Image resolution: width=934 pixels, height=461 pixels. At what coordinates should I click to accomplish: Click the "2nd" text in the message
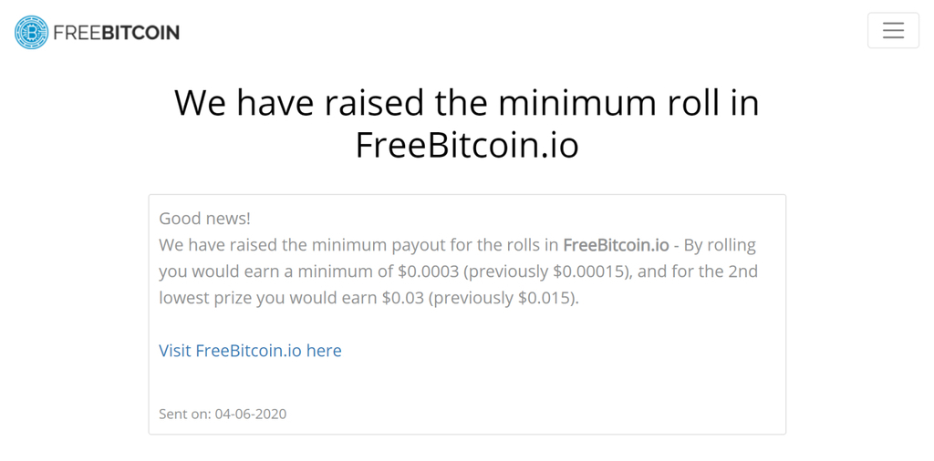click(x=741, y=271)
